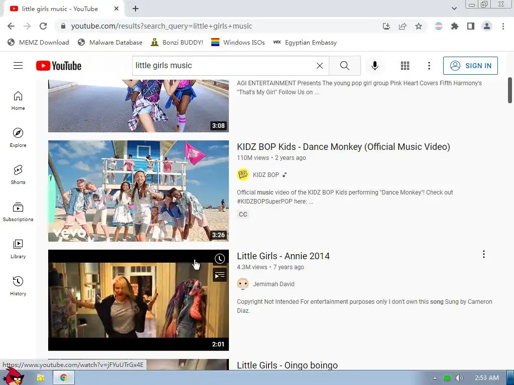
Task: Close the little girls music tab
Action: tap(116, 9)
